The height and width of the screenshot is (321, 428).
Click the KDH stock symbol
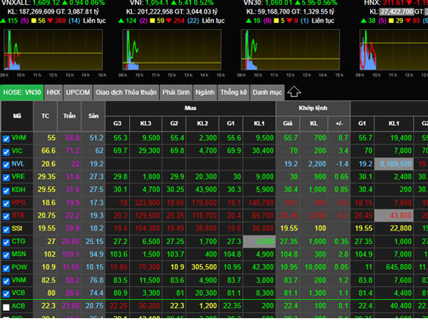[19, 190]
